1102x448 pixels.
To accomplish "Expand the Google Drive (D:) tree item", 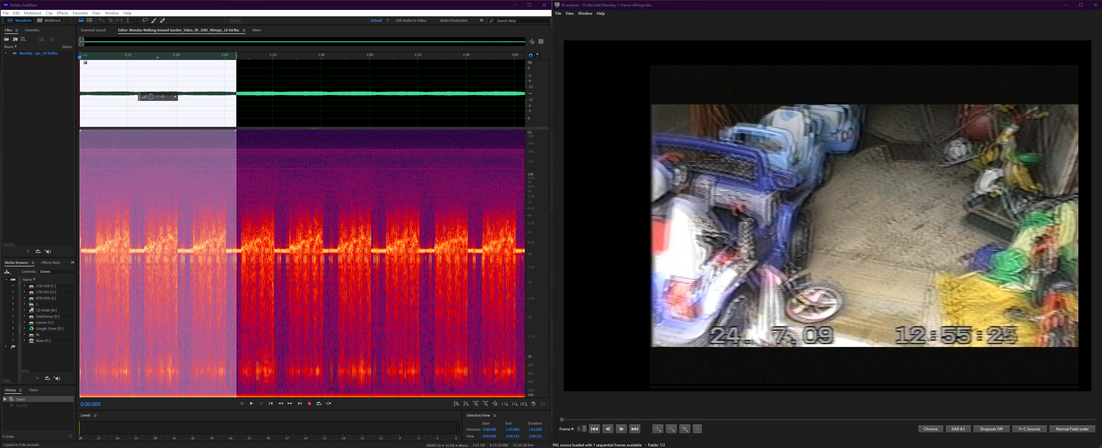I will (24, 329).
